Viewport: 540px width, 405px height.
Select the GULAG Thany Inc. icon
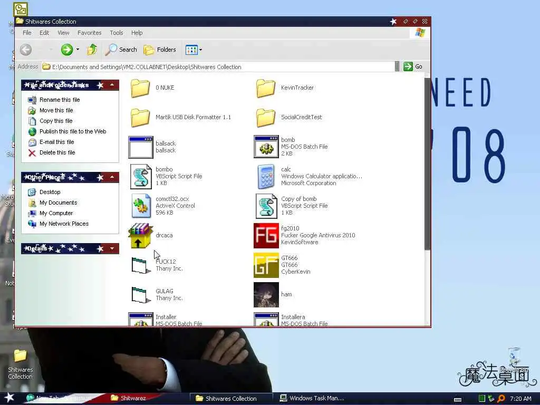[141, 295]
